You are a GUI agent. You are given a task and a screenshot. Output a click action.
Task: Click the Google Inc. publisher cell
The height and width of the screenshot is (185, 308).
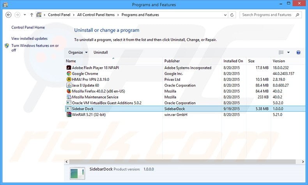[173, 73]
